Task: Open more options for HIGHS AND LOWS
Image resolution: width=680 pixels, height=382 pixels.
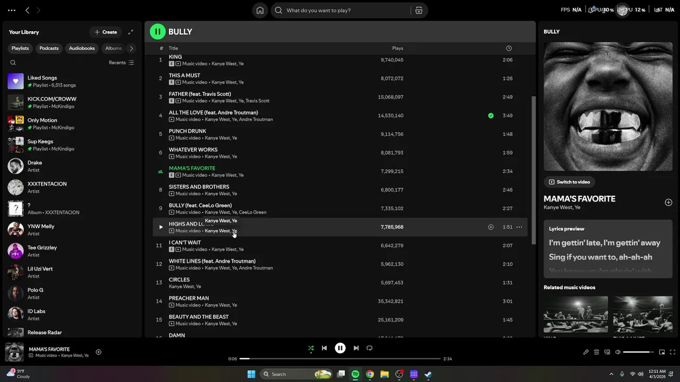Action: pyautogui.click(x=519, y=227)
